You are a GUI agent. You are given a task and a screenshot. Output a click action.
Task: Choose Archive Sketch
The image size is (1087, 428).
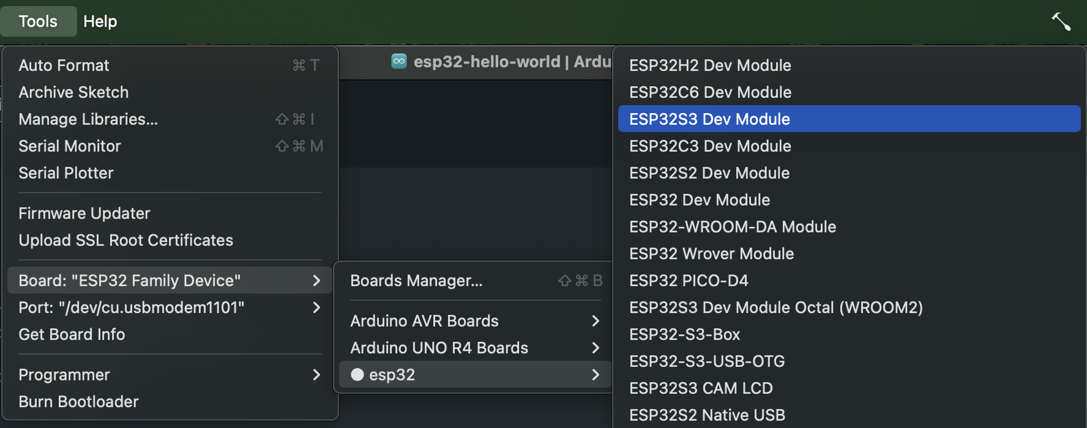tap(170, 92)
